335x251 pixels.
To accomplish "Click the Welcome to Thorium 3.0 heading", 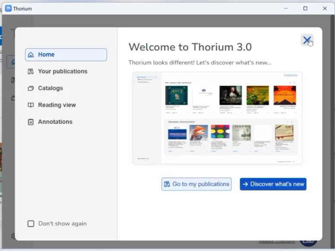I will [x=190, y=47].
